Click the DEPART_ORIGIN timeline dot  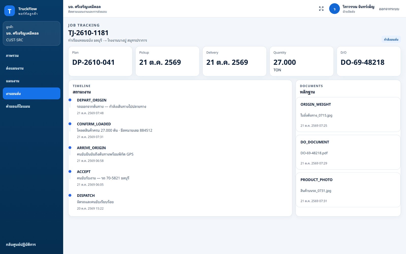point(70,100)
